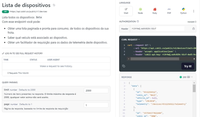
Task: Click "0 Requests This Month" text
Action: [x=18, y=73]
